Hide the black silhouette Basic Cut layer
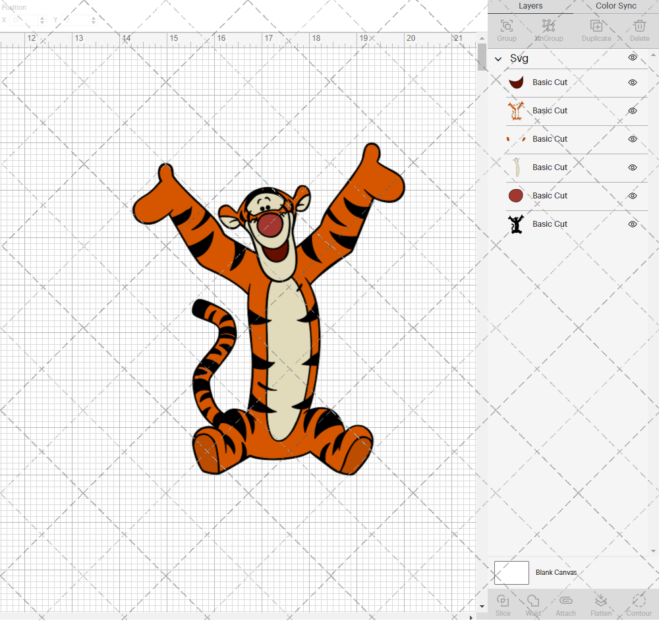This screenshot has height=621, width=659. (632, 224)
